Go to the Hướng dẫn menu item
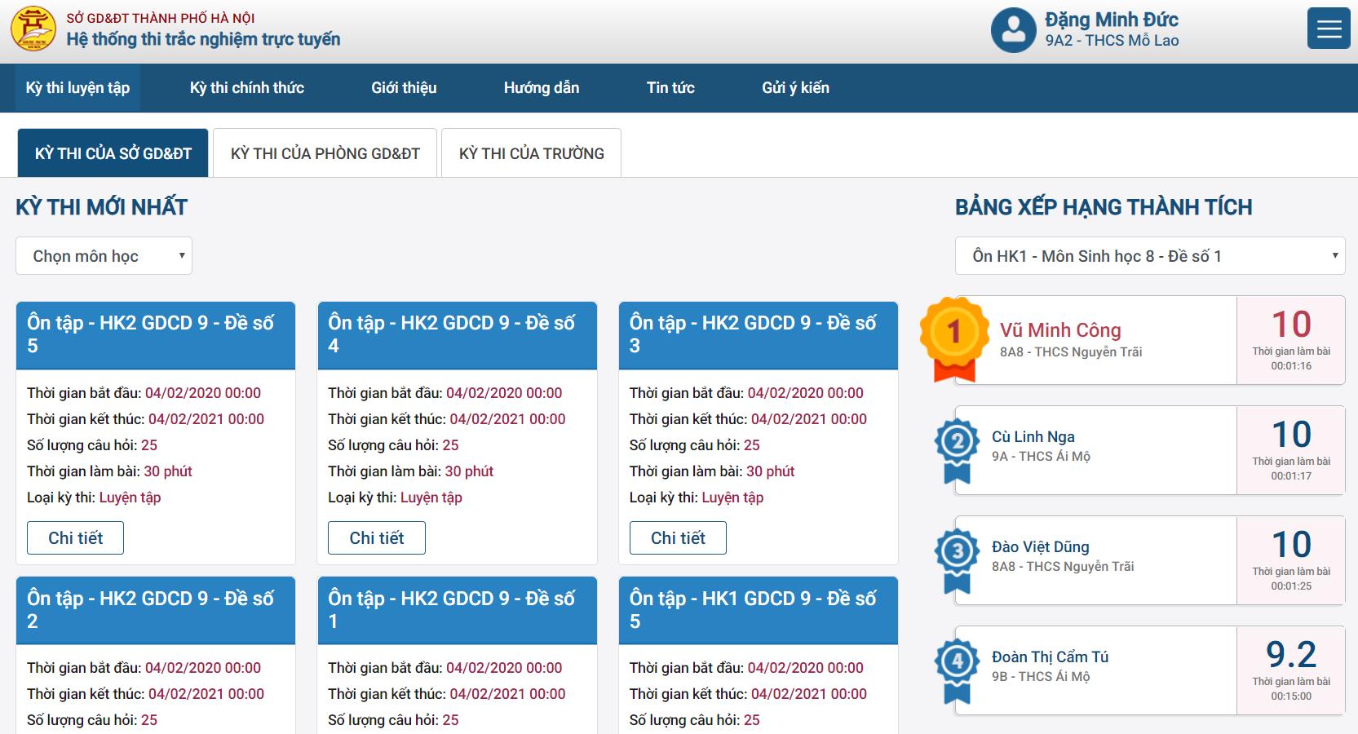This screenshot has width=1358, height=734. point(541,88)
